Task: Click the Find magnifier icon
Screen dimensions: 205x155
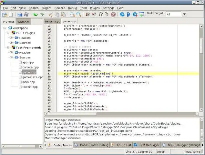Action: point(73,15)
